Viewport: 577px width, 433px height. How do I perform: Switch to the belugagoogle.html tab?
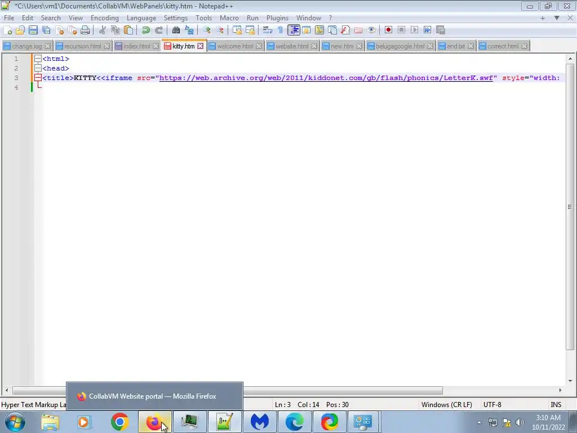pos(400,46)
